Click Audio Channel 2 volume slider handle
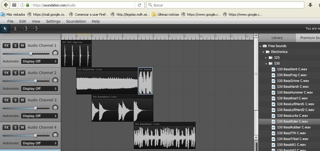 (35, 81)
